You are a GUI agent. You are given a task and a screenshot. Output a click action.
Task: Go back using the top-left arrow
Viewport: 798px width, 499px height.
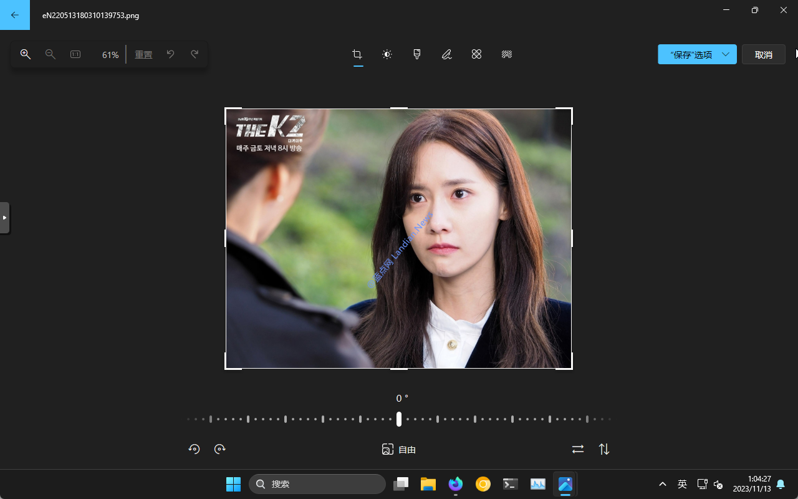tap(15, 15)
